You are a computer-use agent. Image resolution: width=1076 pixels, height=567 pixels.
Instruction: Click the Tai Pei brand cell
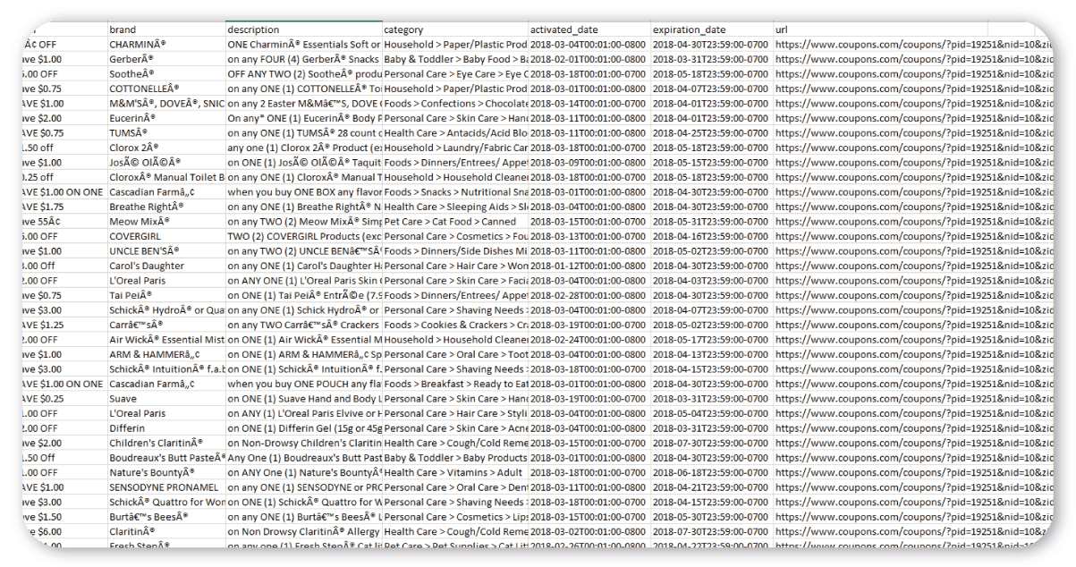tap(166, 295)
